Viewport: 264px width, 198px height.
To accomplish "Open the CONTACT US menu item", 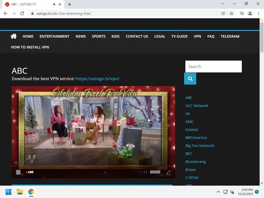I will (137, 36).
